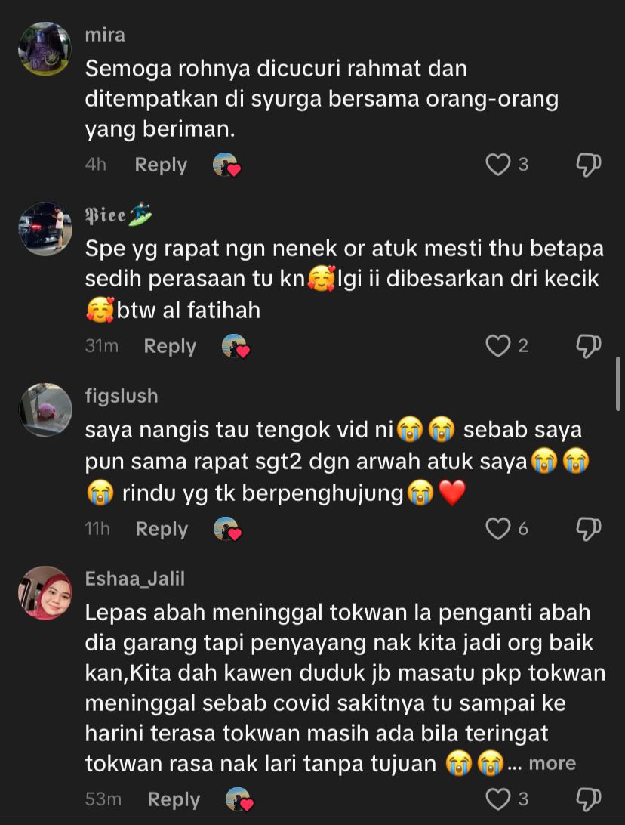Like mira's comment with heart icon
This screenshot has height=825, width=625.
point(497,165)
